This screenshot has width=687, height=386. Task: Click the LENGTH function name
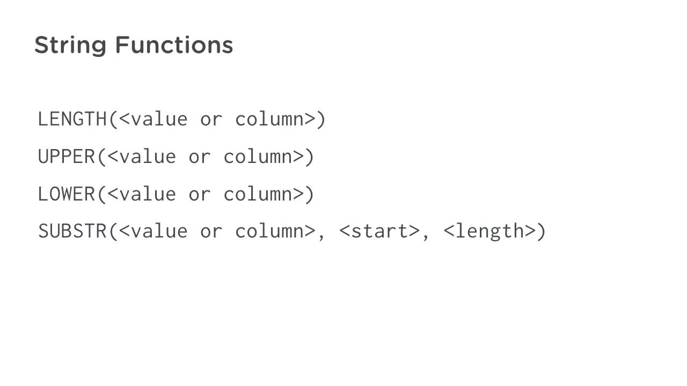click(72, 119)
